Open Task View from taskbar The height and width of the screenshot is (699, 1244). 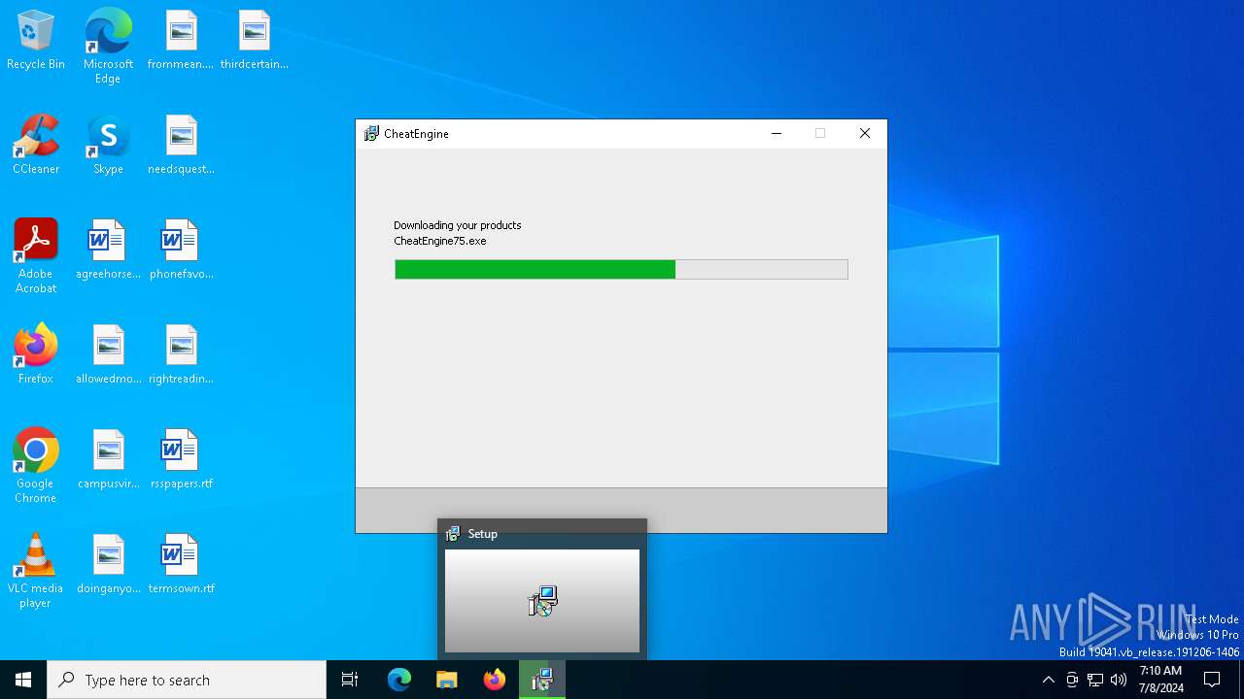pyautogui.click(x=350, y=680)
